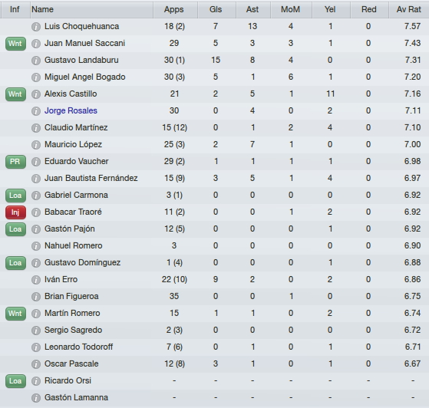Click the Loa badge for Gabriel Carmona

[x=15, y=196]
